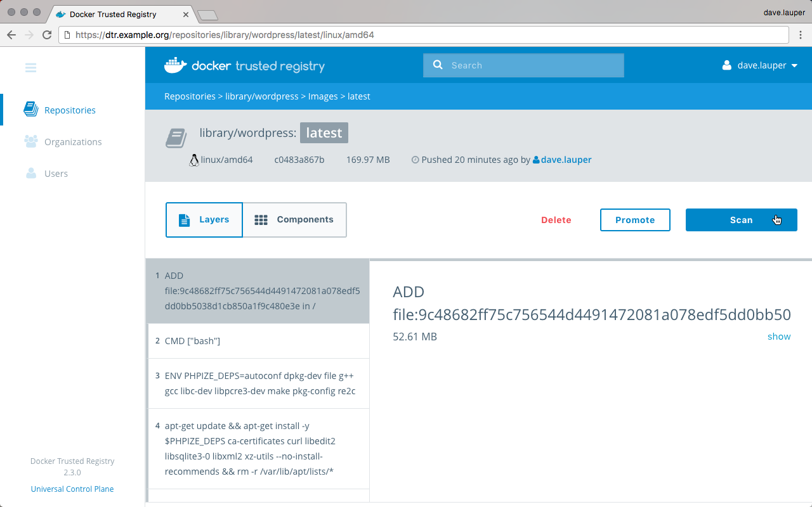Screen dimensions: 812x507
Task: Click the hamburger menu icon in sidebar
Action: 30,68
